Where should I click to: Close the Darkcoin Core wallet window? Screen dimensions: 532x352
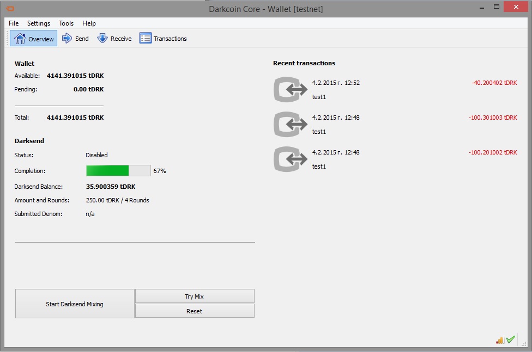pos(516,7)
